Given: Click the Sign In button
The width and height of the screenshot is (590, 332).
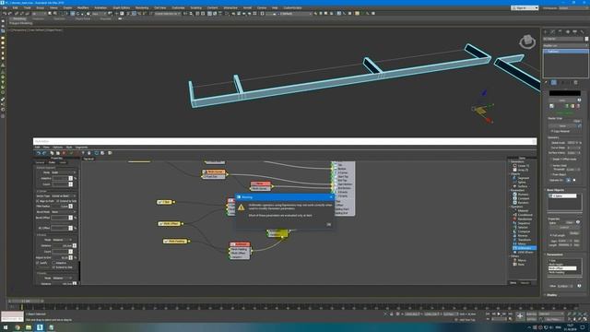Looking at the screenshot, I should click(x=525, y=8).
